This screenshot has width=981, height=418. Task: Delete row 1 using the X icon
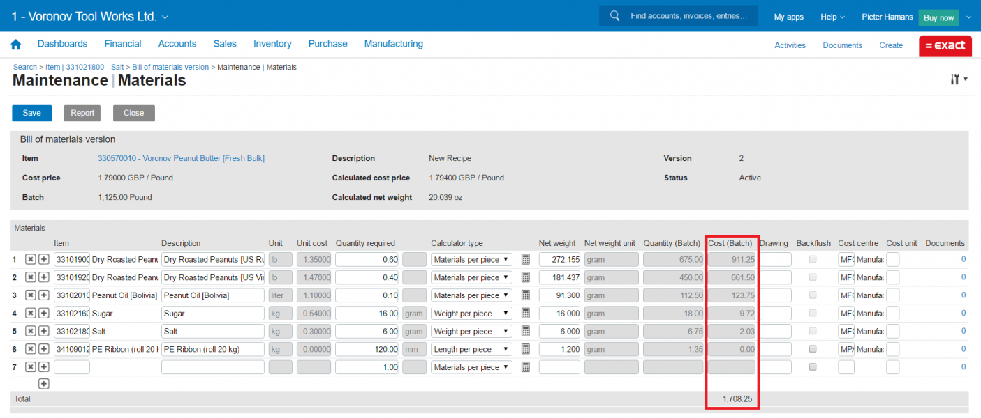(x=31, y=259)
